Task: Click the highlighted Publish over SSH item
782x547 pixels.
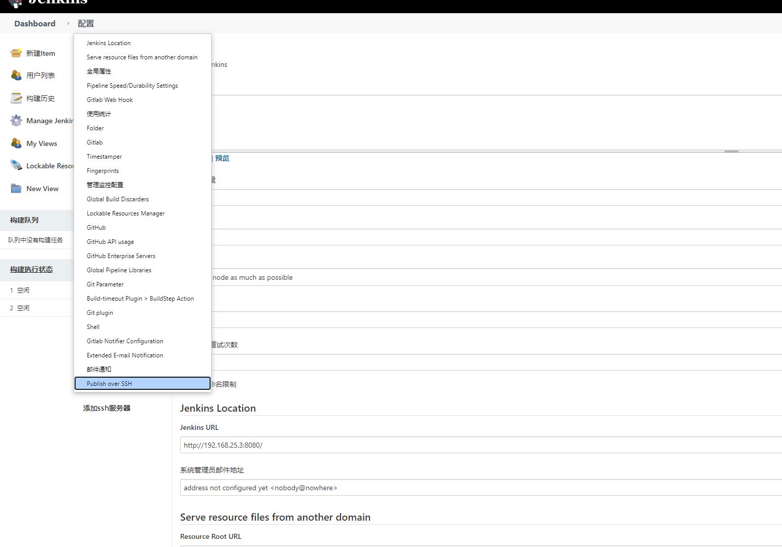Action: coord(143,384)
